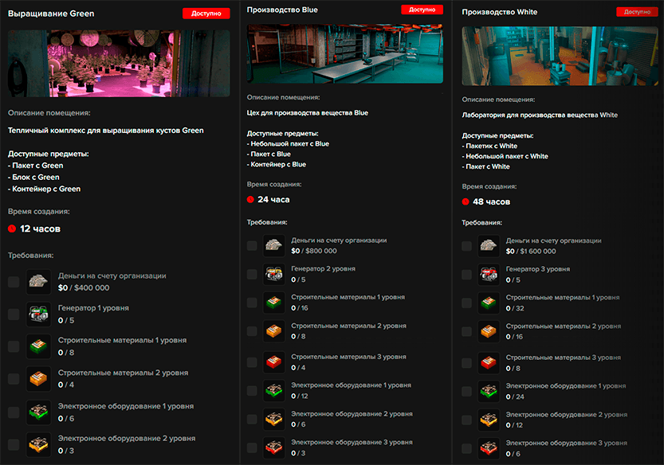Image resolution: width=664 pixels, height=465 pixels.
Task: Click the Электронное оборудование 2 уровня icon under White
Action: (x=489, y=420)
